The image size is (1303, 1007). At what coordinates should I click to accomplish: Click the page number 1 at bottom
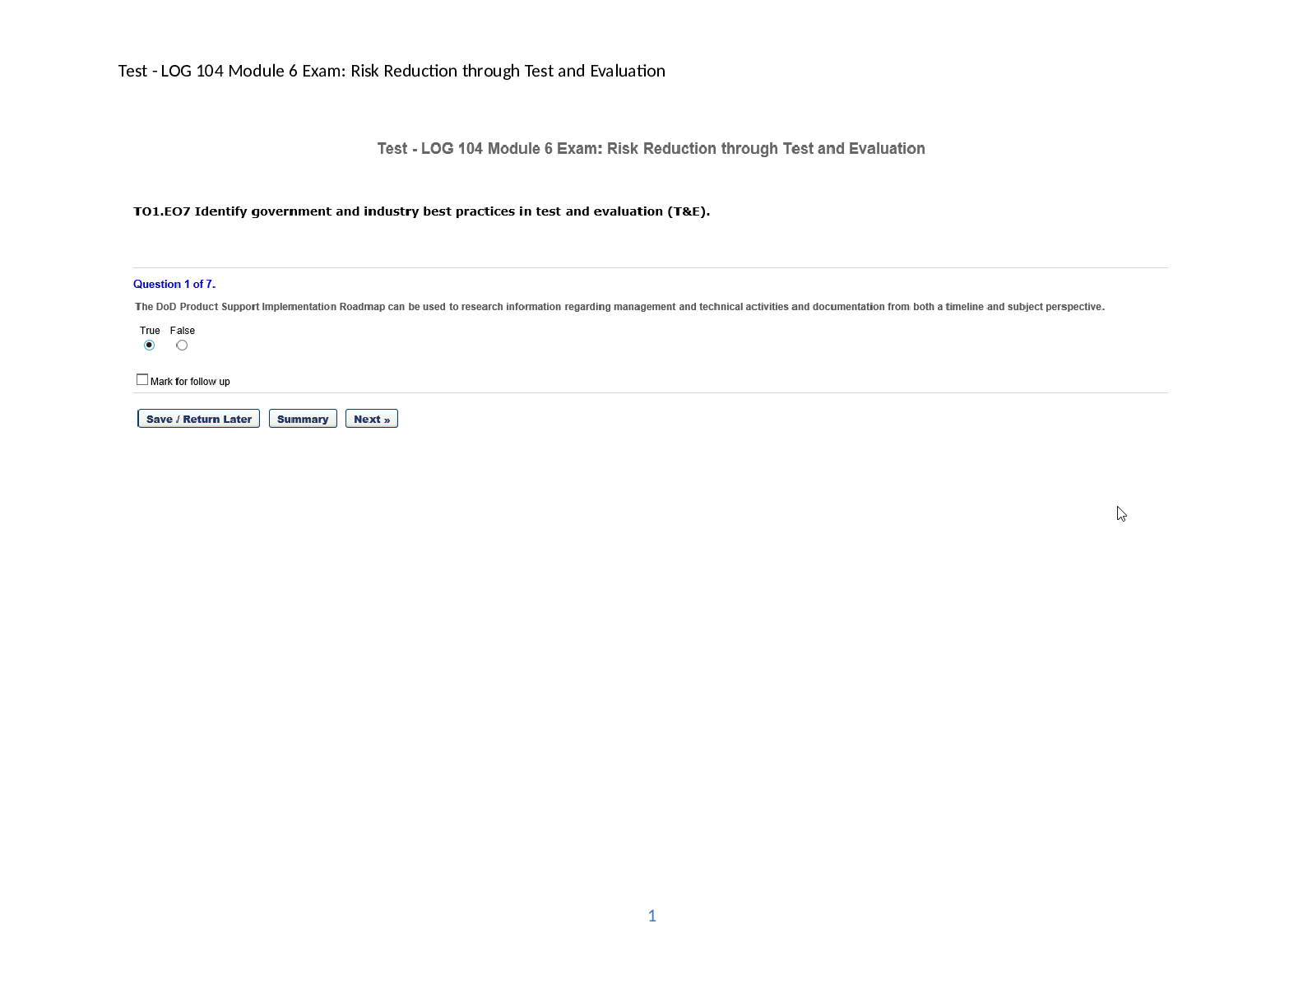click(x=652, y=916)
